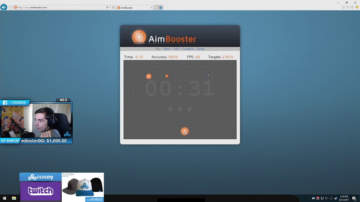Minimize the browser window
This screenshot has height=202, width=360.
[338, 3]
